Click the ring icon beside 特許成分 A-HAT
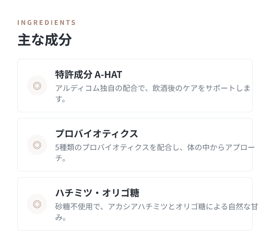 pyautogui.click(x=37, y=86)
